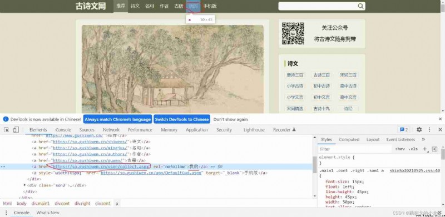Open the issues counter showing 2
This screenshot has width=445, height=217.
click(x=404, y=130)
